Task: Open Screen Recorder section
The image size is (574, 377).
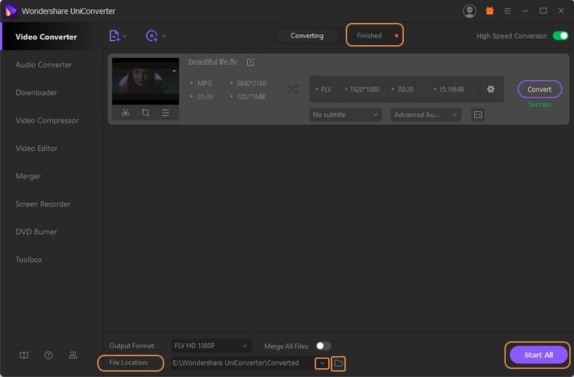Action: (x=43, y=204)
